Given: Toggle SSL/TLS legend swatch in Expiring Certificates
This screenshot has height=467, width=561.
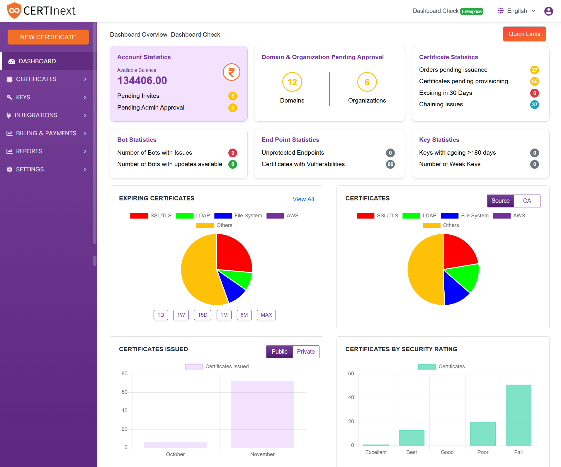Looking at the screenshot, I should point(139,216).
